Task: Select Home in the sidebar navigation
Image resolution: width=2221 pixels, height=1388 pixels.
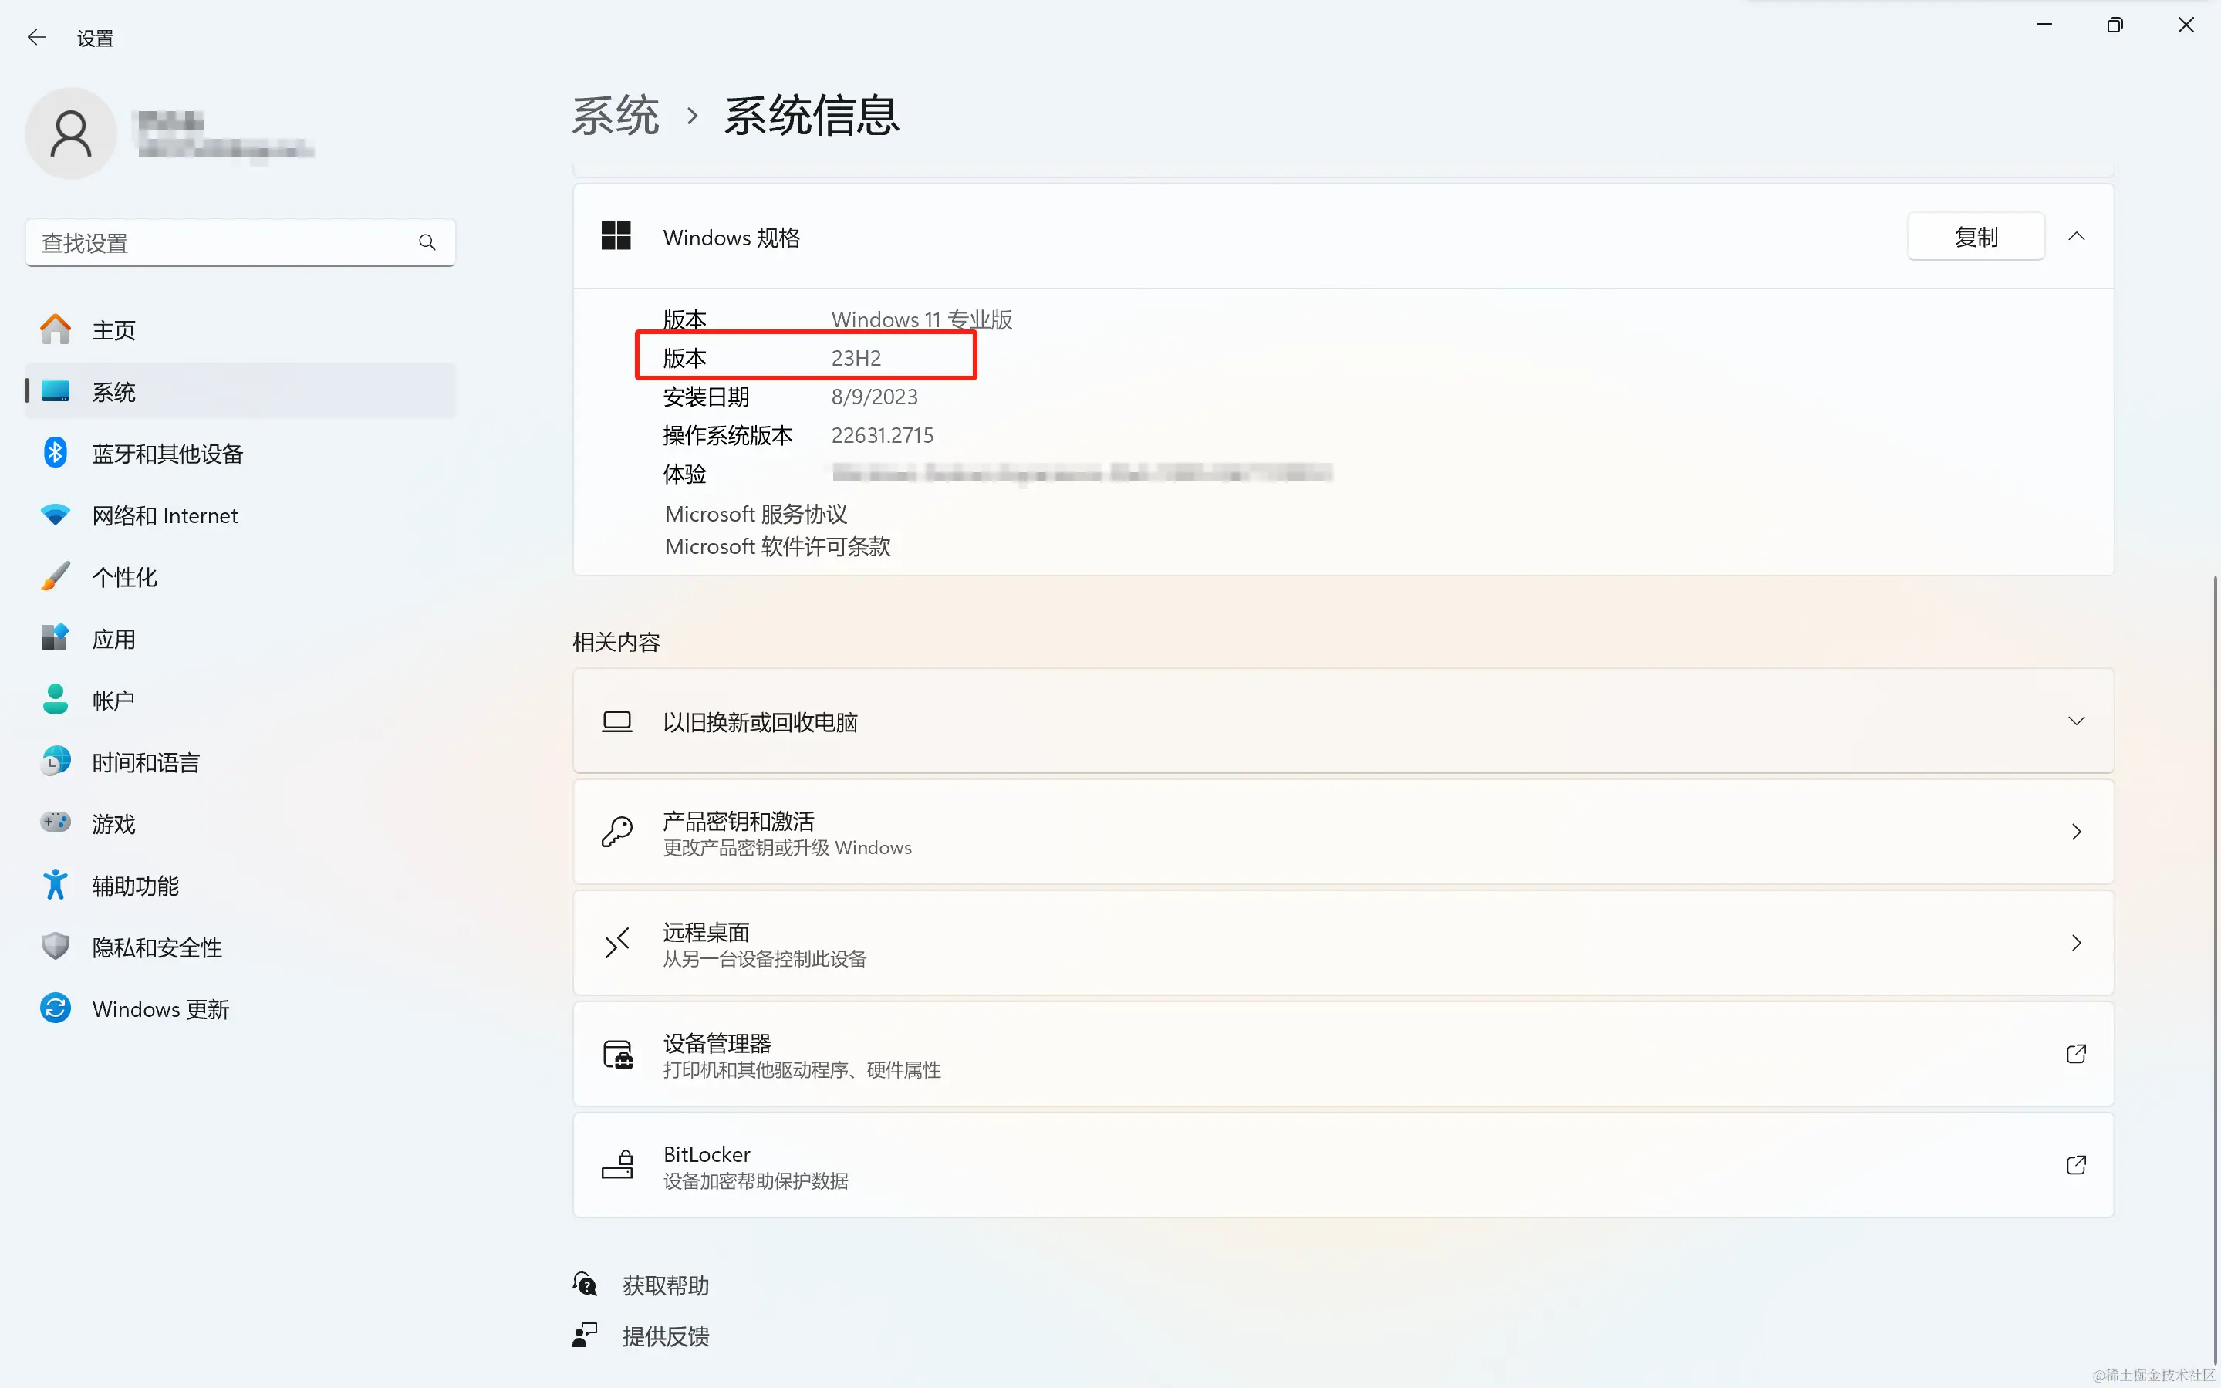Action: click(x=114, y=329)
